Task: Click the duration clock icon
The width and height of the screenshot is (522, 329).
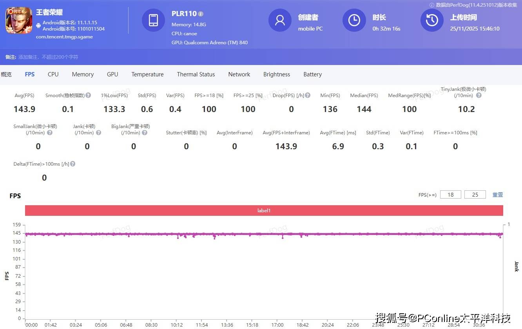Action: [354, 20]
